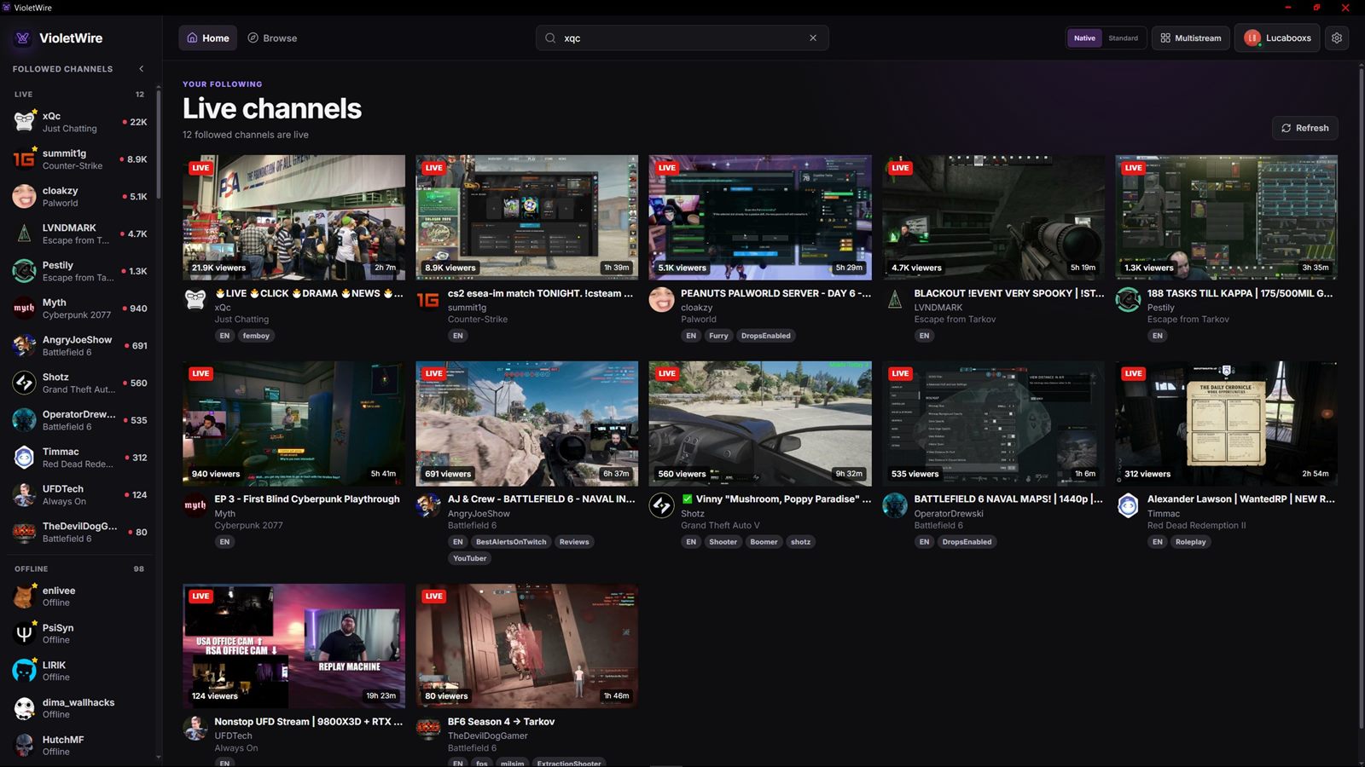Switch player mode to Native
The height and width of the screenshot is (767, 1365).
click(x=1084, y=38)
